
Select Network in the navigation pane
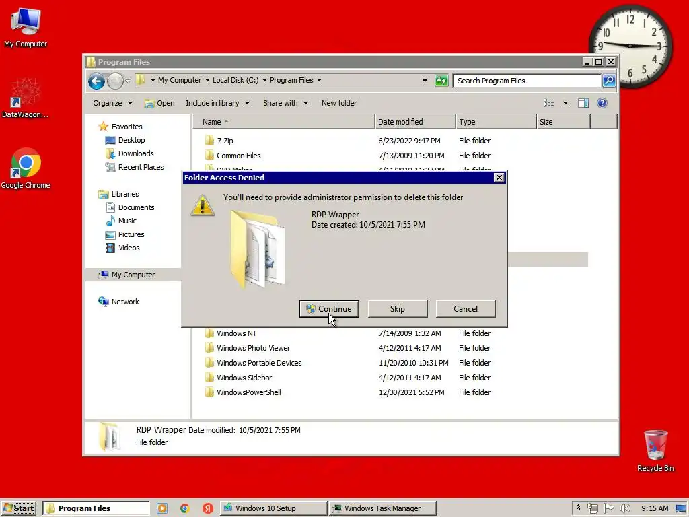click(x=124, y=302)
